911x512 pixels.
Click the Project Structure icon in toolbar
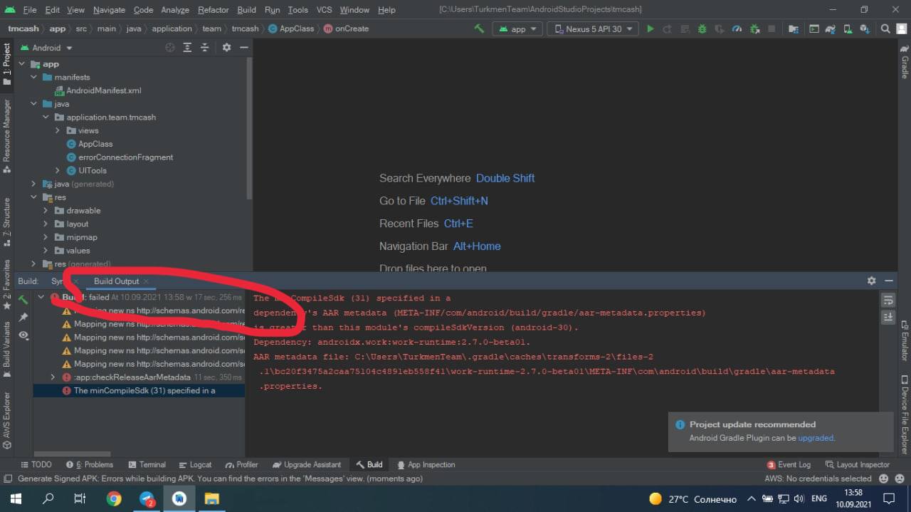click(x=794, y=28)
